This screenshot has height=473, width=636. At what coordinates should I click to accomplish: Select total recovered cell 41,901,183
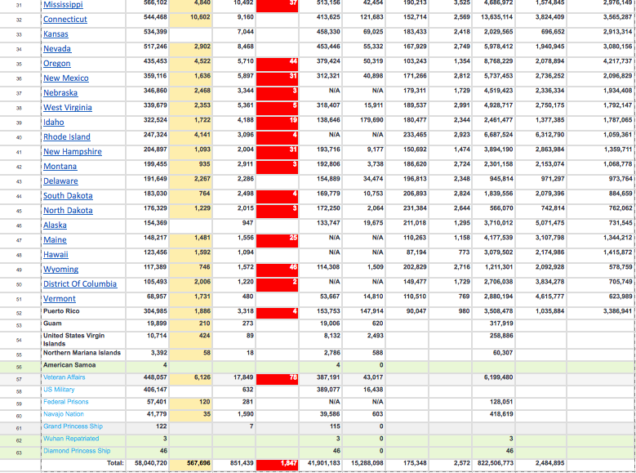click(x=323, y=463)
